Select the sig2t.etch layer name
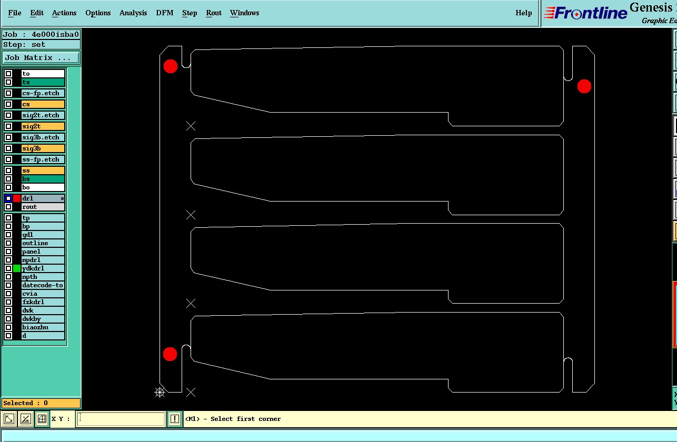 pos(43,115)
